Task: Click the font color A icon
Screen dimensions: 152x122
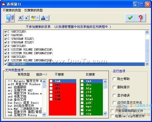Action: click(x=43, y=18)
